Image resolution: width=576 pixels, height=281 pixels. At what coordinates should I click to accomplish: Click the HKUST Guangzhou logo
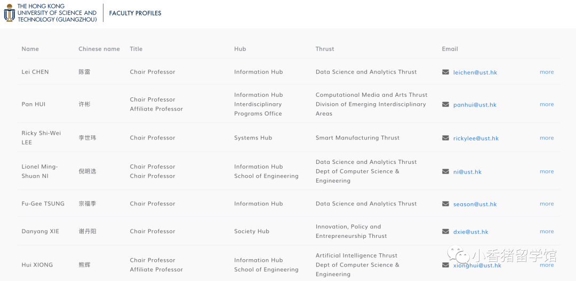pyautogui.click(x=51, y=13)
